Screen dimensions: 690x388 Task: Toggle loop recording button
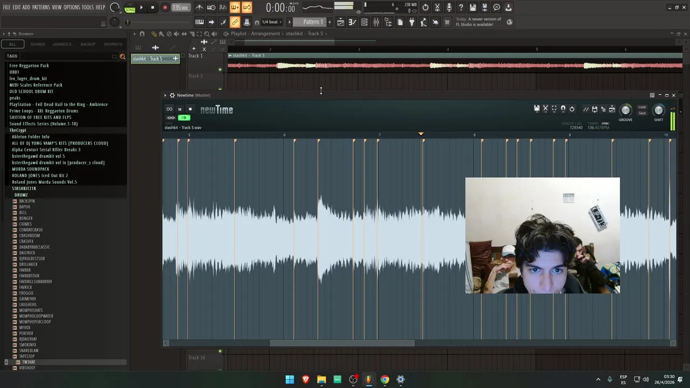click(247, 8)
